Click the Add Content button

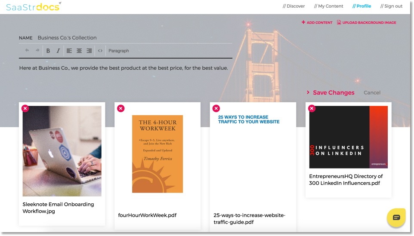317,22
